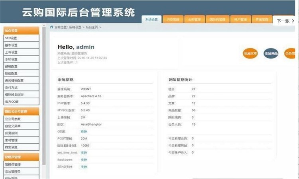Open 素材管理 in the sidebar

coord(22,140)
